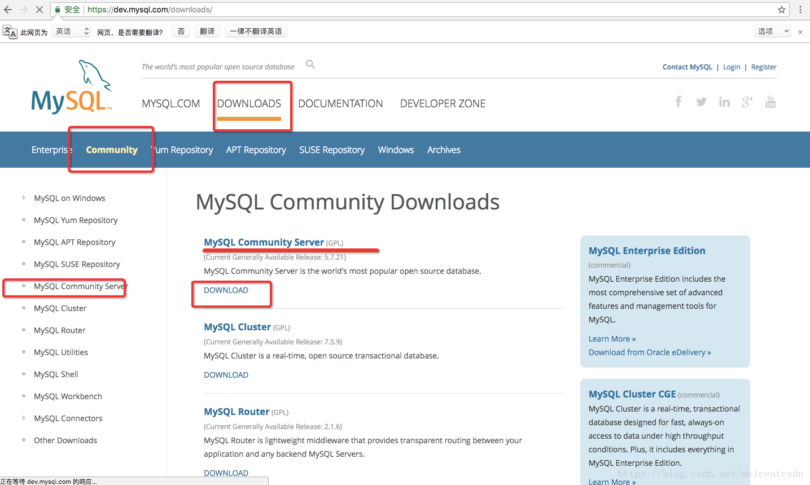Open MySQL Workbench in sidebar
The height and width of the screenshot is (485, 810).
(x=68, y=396)
